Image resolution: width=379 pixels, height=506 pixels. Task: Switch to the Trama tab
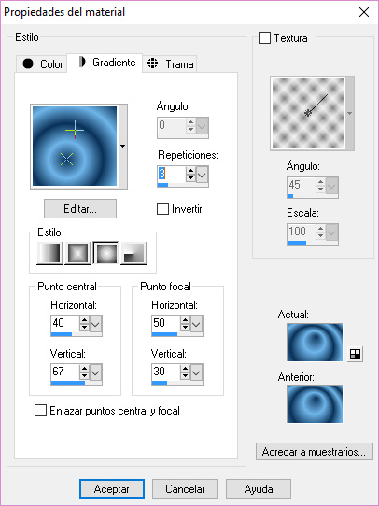pyautogui.click(x=170, y=63)
